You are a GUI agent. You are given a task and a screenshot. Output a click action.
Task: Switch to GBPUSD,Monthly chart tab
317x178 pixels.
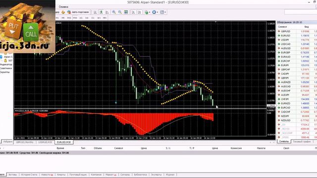click(x=25, y=142)
